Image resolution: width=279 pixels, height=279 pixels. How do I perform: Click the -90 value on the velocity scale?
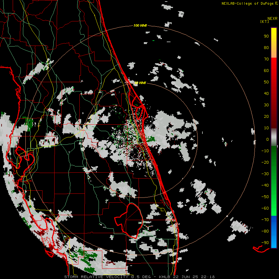pyautogui.click(x=265, y=243)
